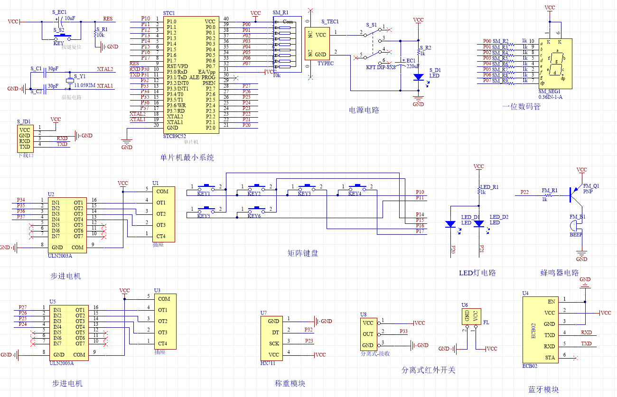This screenshot has width=617, height=397.
Task: Click the S_R2 1k resistor symbol
Action: (418, 51)
